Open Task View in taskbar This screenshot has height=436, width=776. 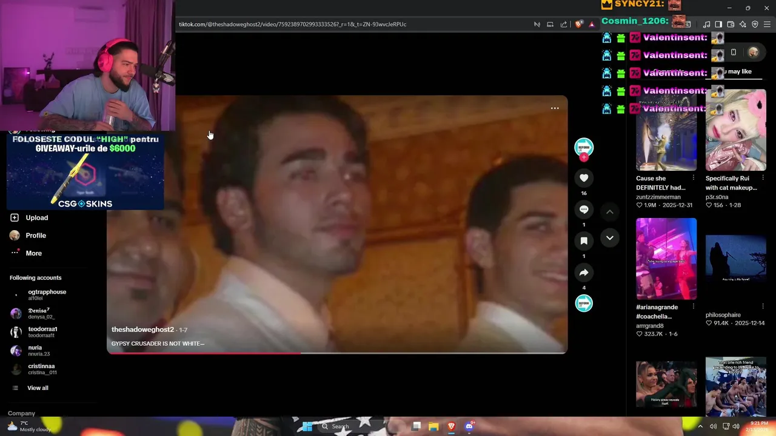coord(416,426)
